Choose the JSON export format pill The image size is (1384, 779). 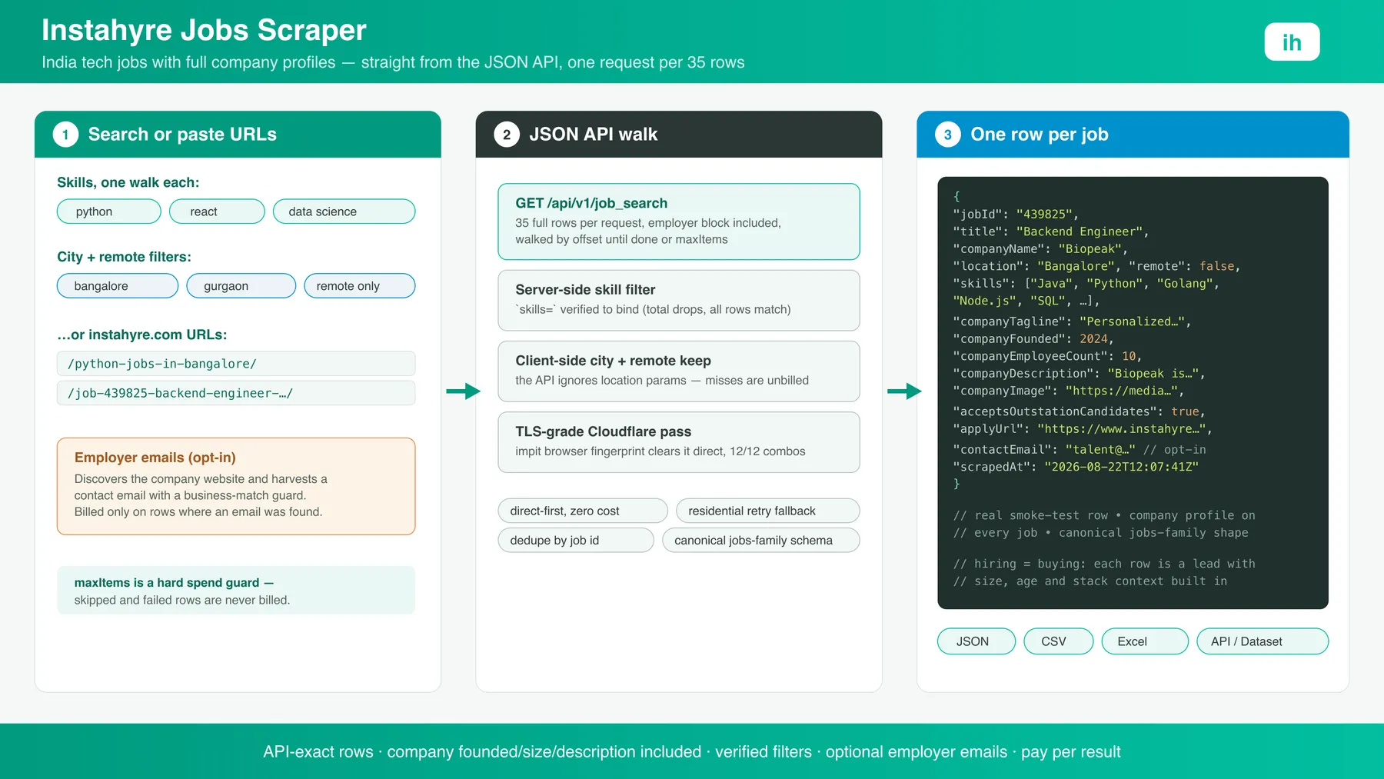976,641
